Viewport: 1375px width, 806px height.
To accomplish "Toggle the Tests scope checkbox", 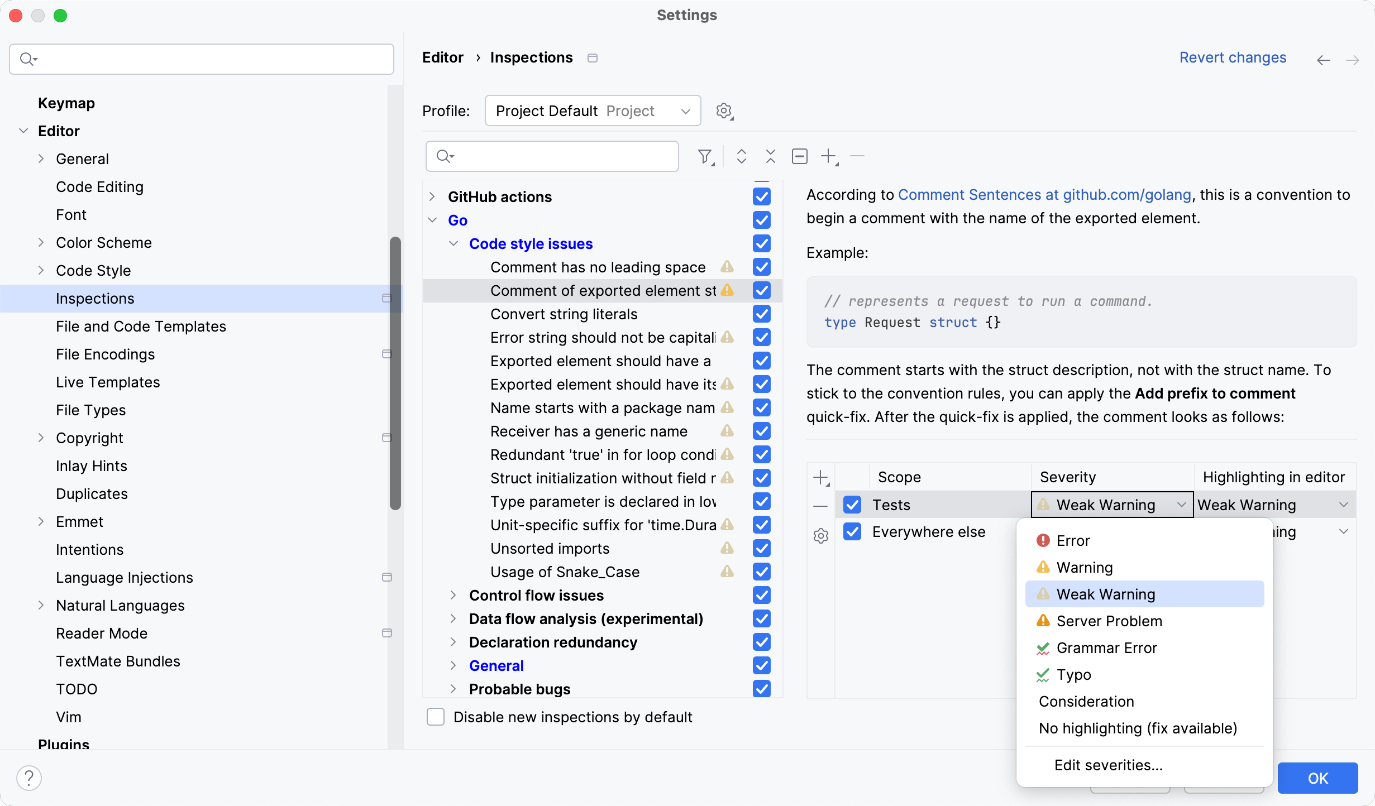I will pos(852,503).
